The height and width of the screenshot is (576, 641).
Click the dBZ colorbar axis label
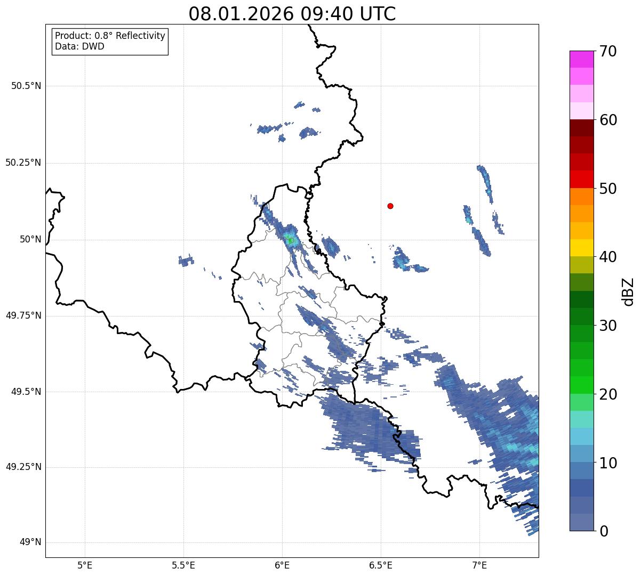tap(628, 291)
